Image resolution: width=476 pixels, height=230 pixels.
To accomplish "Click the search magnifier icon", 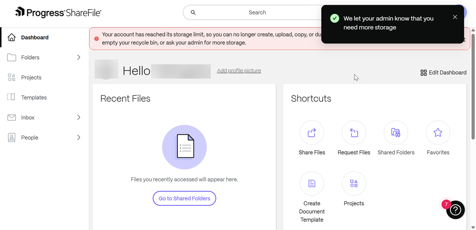I will (193, 13).
